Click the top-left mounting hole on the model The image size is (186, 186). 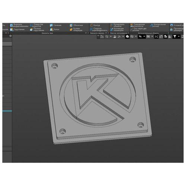55,66
